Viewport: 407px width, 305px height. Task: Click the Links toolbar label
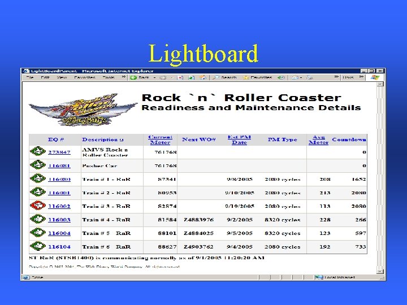click(348, 77)
